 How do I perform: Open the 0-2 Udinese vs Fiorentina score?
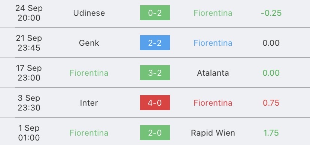pyautogui.click(x=155, y=13)
